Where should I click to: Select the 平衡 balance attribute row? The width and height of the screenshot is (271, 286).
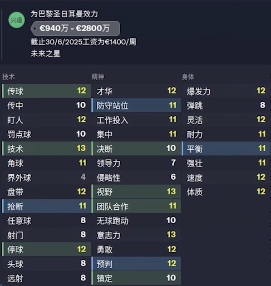click(x=226, y=149)
